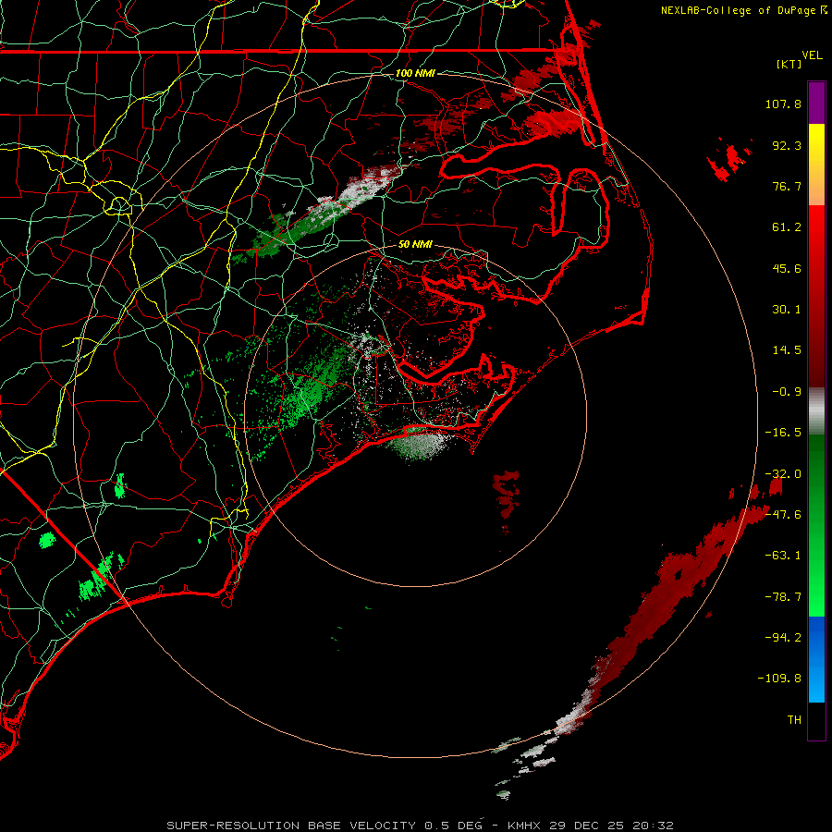Image resolution: width=832 pixels, height=832 pixels.
Task: Click the TH label on the legend
Action: pos(794,720)
